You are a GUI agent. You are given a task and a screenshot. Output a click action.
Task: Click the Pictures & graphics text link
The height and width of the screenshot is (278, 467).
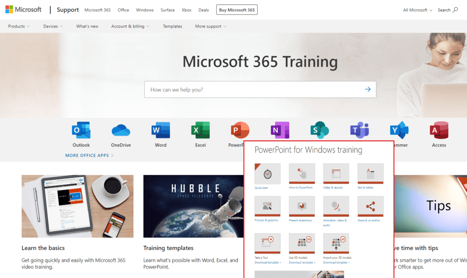point(266,220)
